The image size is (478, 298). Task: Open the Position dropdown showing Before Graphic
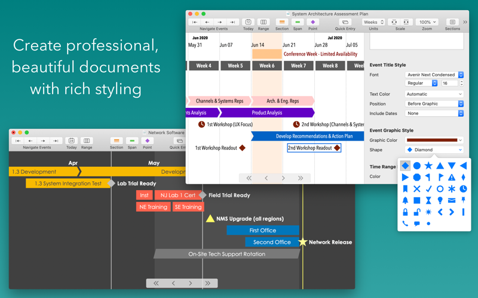click(434, 104)
